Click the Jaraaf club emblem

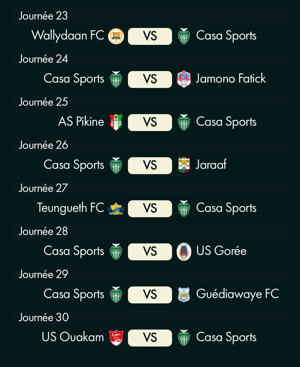click(184, 165)
